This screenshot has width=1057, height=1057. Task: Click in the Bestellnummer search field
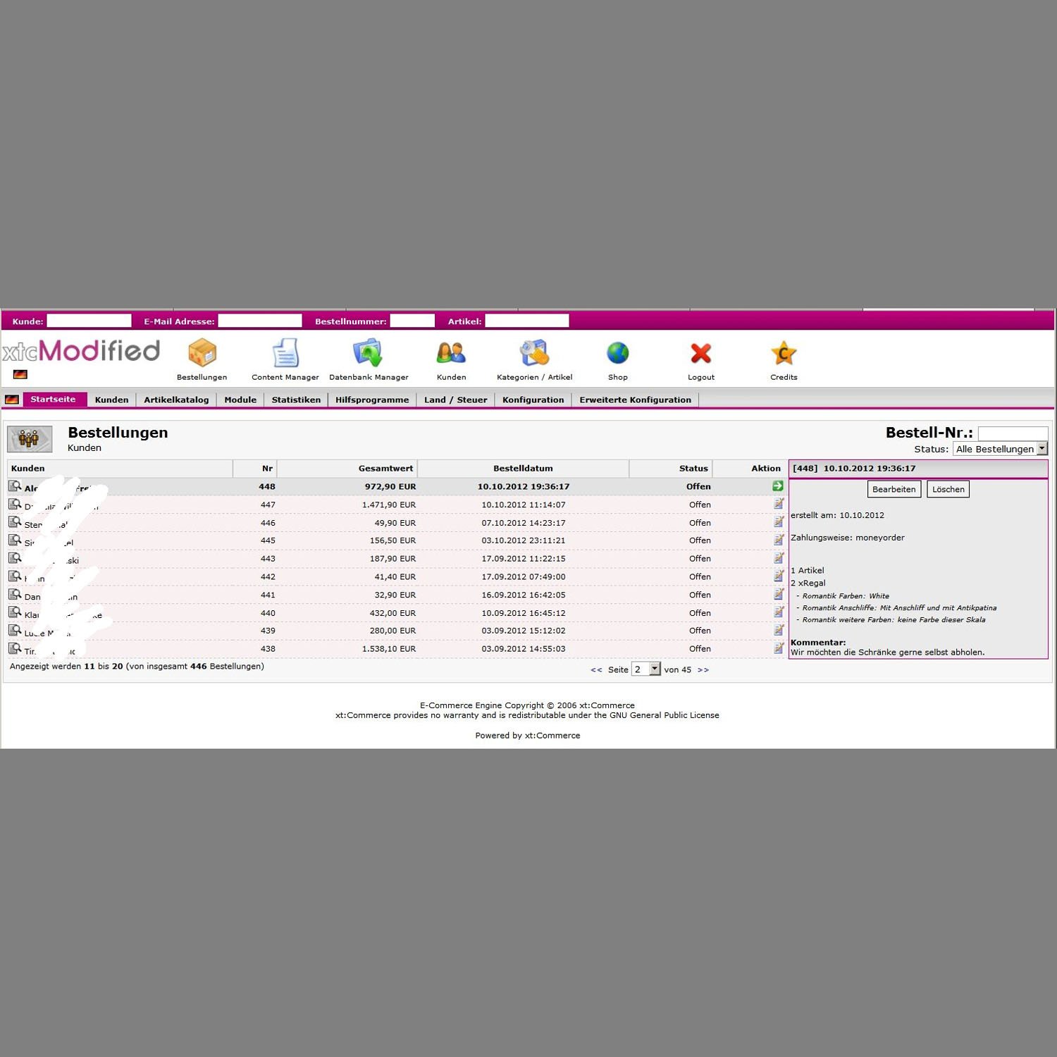pyautogui.click(x=412, y=321)
